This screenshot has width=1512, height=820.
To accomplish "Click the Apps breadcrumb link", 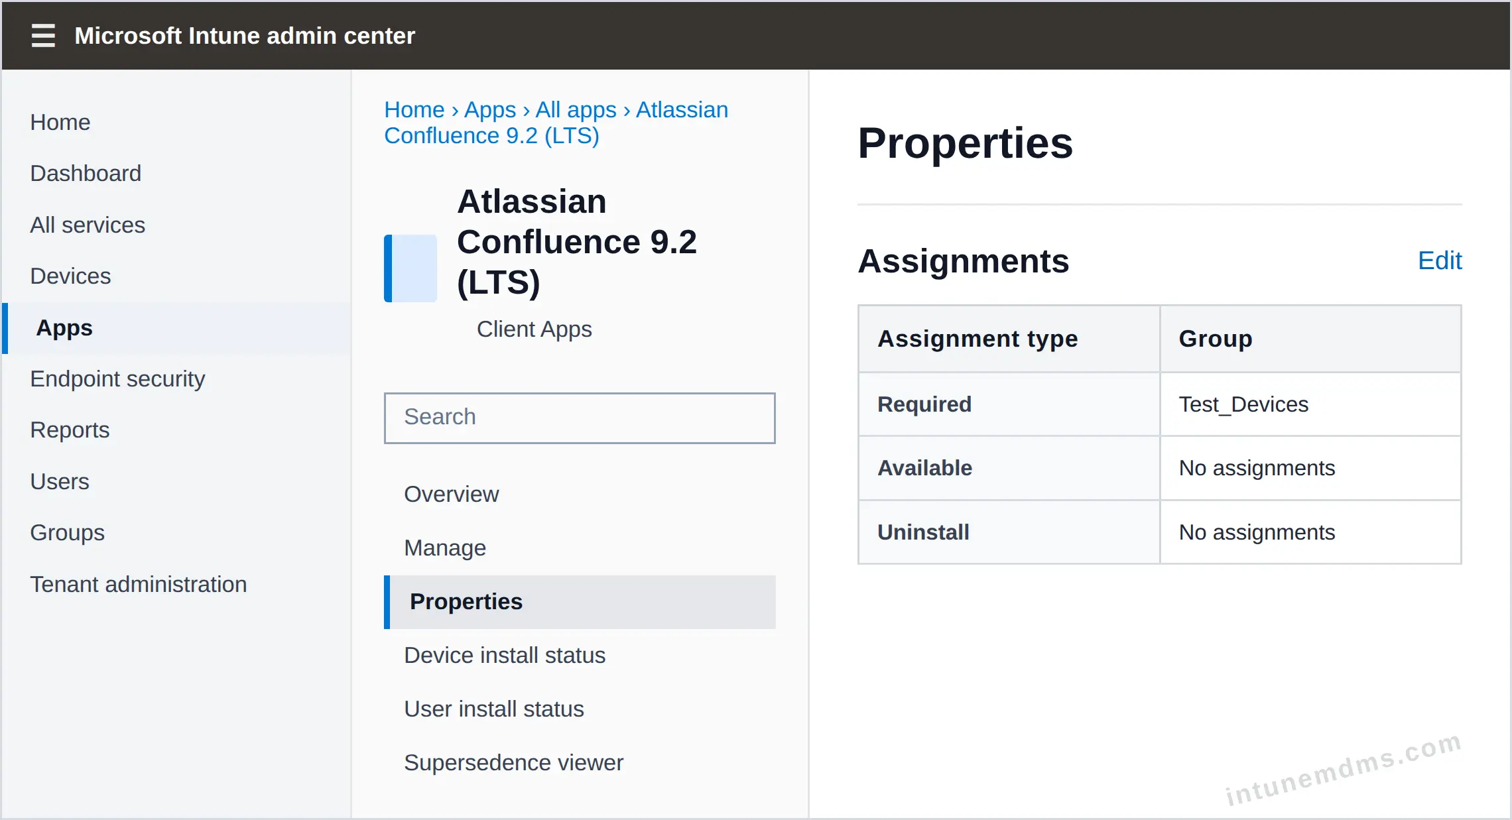I will click(490, 109).
